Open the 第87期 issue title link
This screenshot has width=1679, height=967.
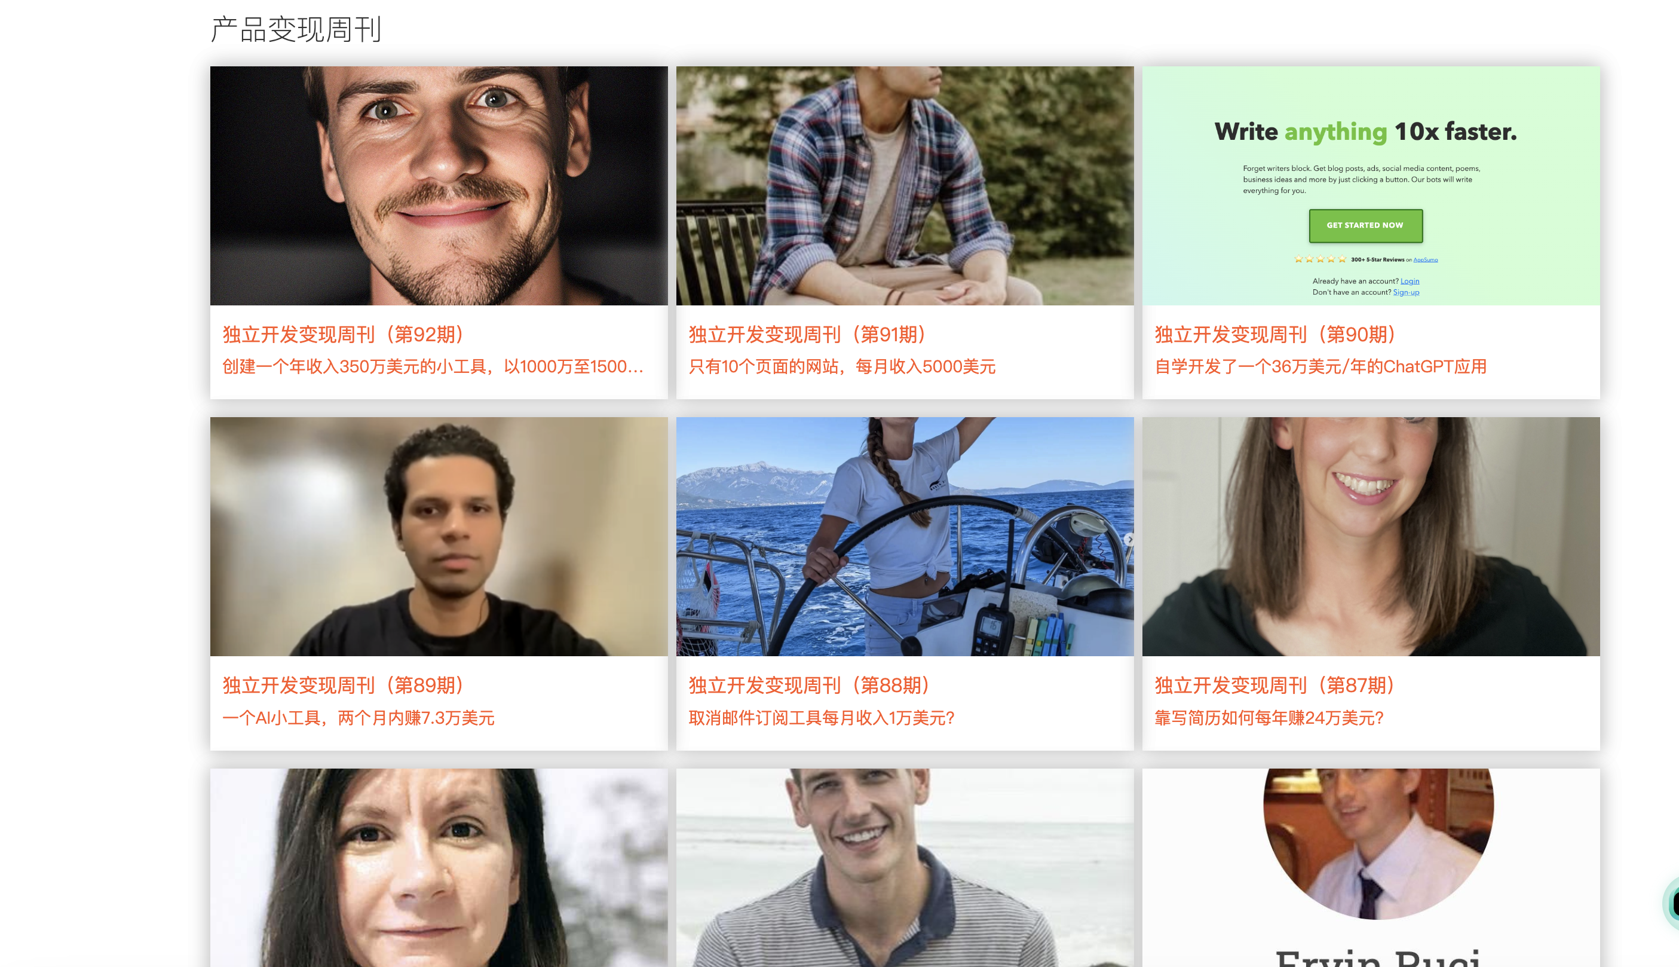click(1274, 685)
